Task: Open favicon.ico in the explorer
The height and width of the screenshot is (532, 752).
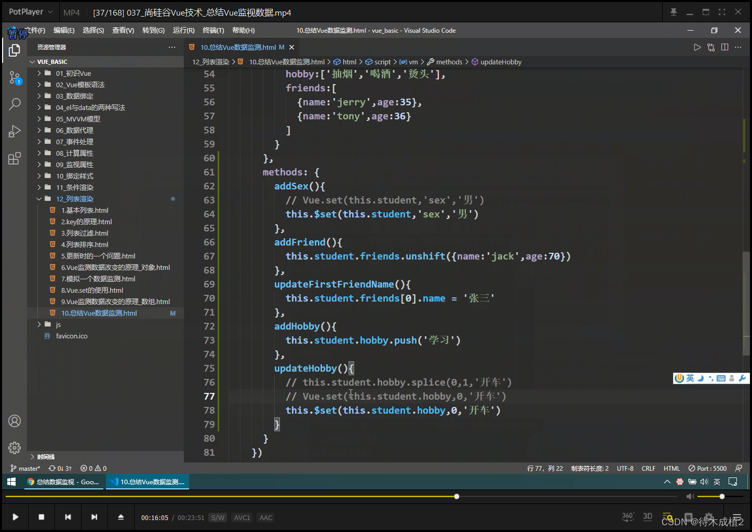Action: point(72,336)
